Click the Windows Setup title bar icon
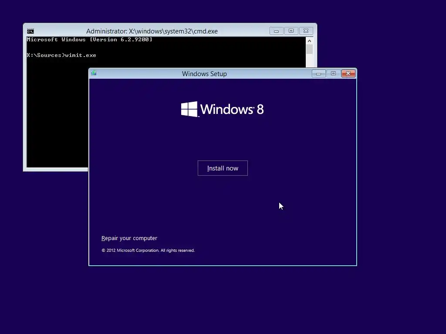446x334 pixels. [94, 73]
